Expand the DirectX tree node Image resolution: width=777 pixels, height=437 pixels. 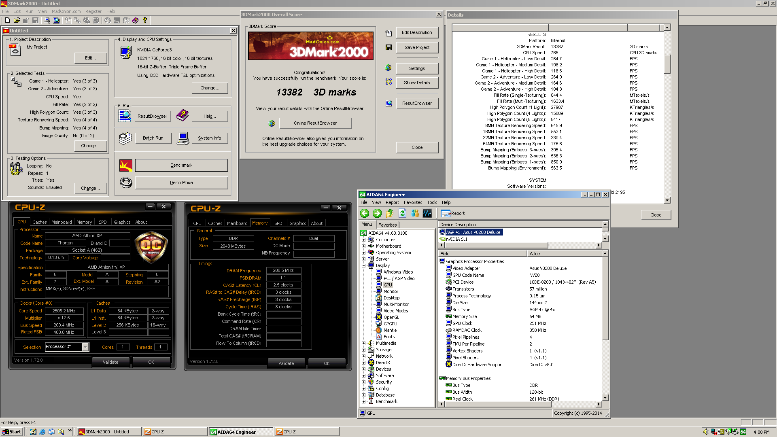[363, 363]
